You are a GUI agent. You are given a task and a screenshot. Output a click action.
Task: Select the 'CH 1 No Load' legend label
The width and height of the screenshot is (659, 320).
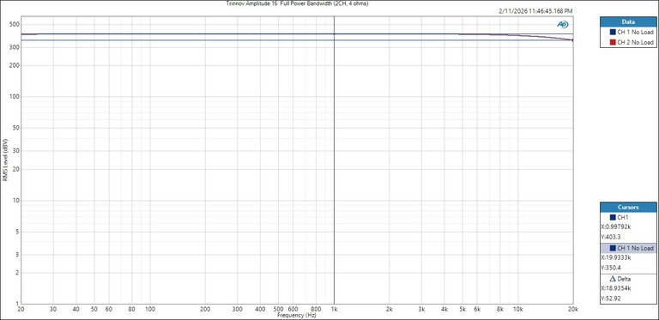(x=636, y=33)
